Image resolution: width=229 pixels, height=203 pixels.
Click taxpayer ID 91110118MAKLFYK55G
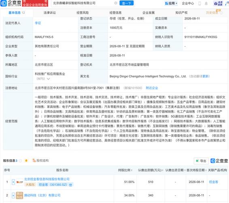tap(201, 37)
